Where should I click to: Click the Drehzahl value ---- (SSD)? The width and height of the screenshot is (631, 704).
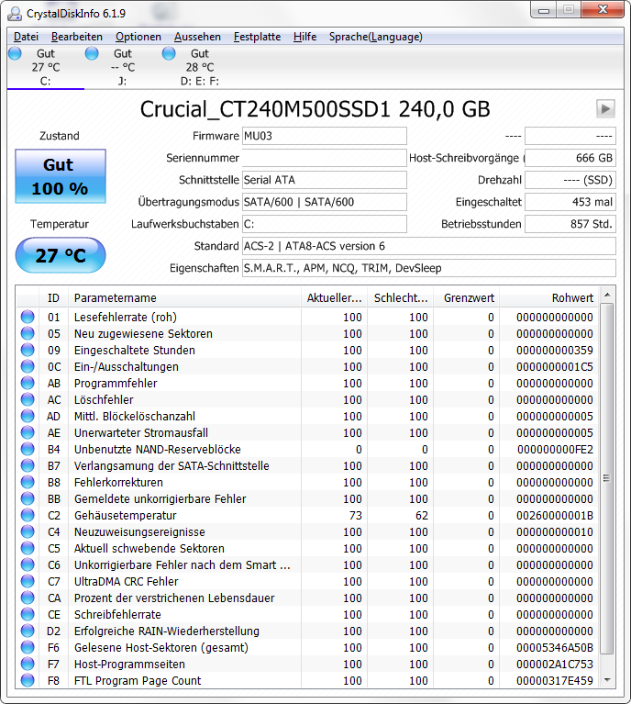click(570, 180)
